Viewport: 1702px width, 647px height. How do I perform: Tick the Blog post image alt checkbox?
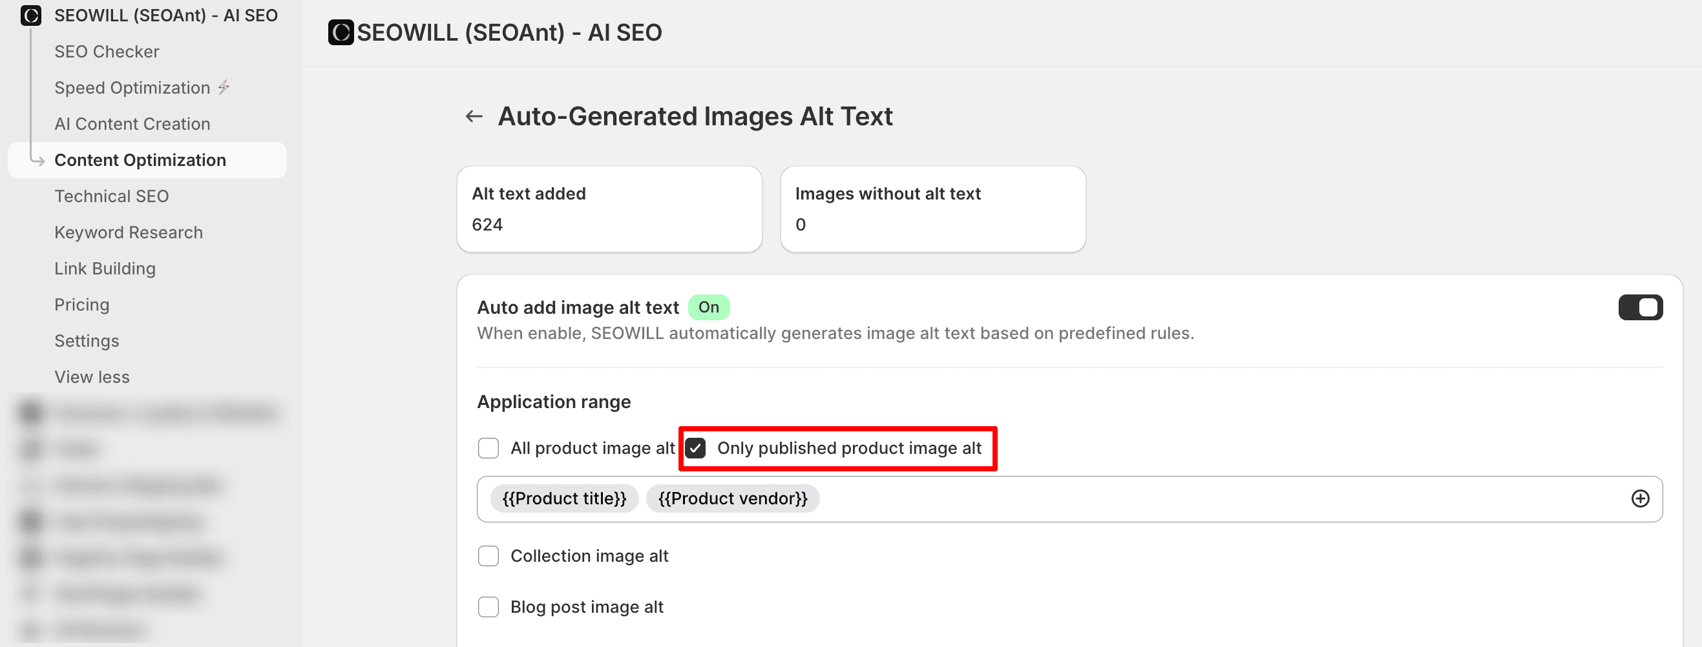click(489, 607)
